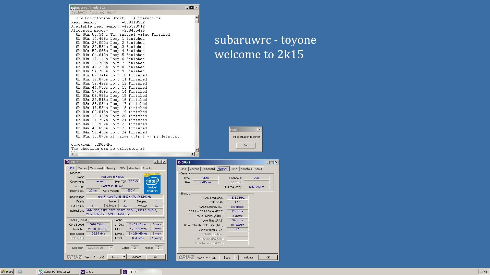
Task: Open the Processor #1 selection dropdown
Action: pos(100,248)
